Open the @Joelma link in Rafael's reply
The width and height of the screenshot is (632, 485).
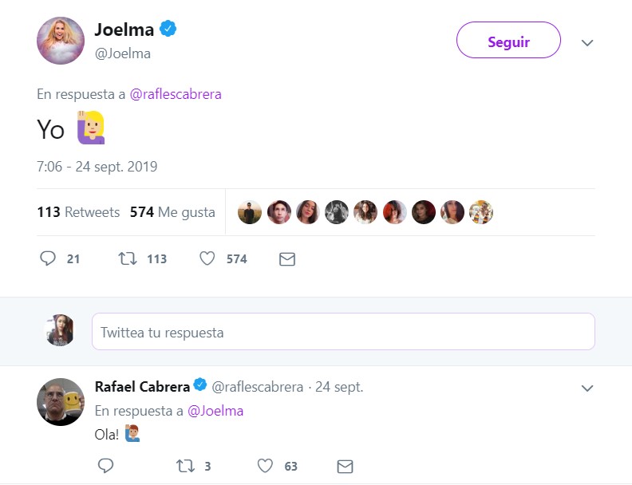click(215, 411)
